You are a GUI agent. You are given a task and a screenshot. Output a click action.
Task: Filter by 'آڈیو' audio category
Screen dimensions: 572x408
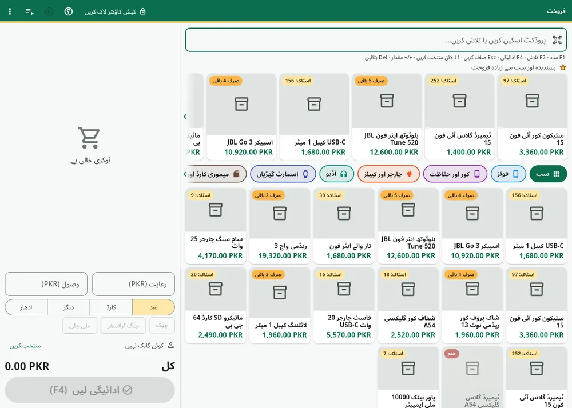tap(337, 174)
